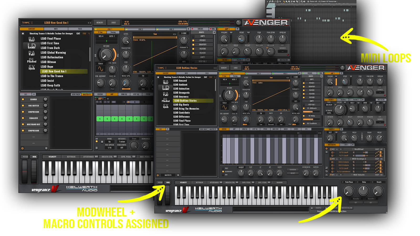Disable the MULTIBAND DIST effect

pyautogui.click(x=23, y=124)
